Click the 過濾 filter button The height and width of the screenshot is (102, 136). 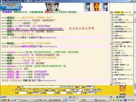95,90
